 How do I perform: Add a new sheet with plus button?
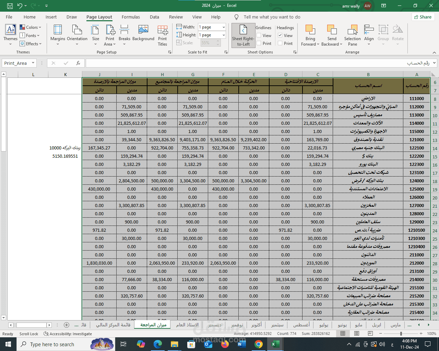[x=67, y=325]
